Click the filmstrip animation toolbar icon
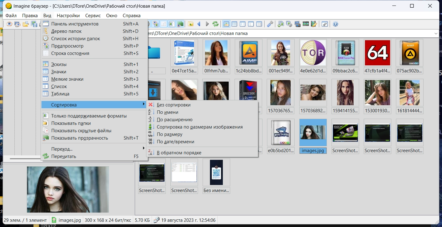The height and width of the screenshot is (227, 442). tap(305, 24)
